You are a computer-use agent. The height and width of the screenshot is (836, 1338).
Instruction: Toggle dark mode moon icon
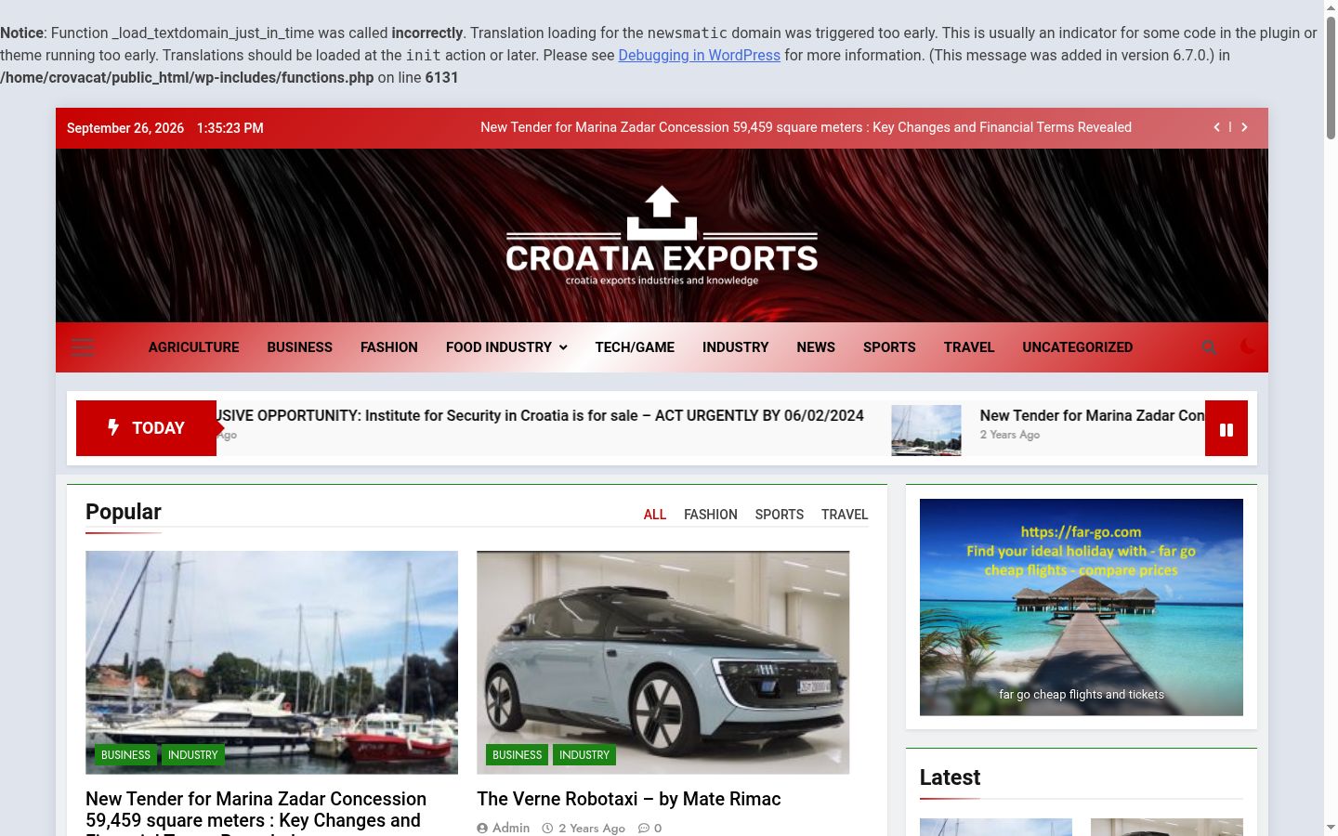(x=1248, y=346)
